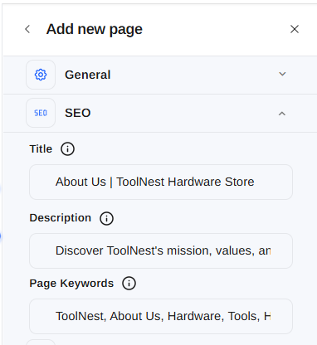Click the 'Title' field label
The height and width of the screenshot is (345, 317).
(41, 149)
